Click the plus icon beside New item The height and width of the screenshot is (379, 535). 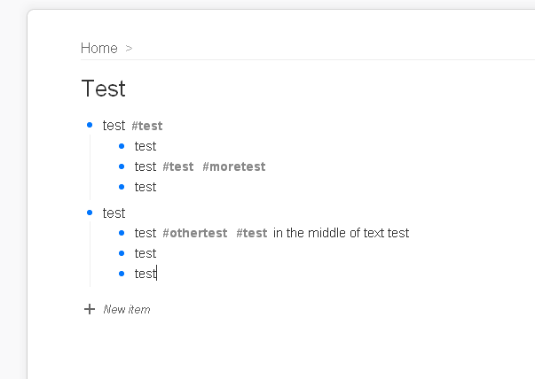[x=90, y=309]
